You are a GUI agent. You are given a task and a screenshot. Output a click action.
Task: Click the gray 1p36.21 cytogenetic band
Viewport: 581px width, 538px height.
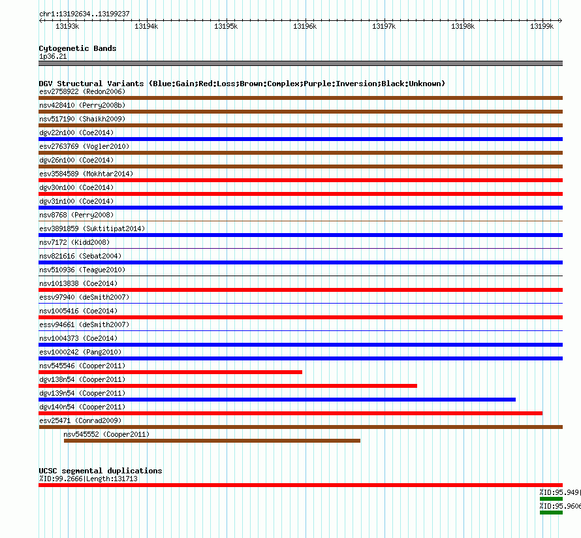300,63
